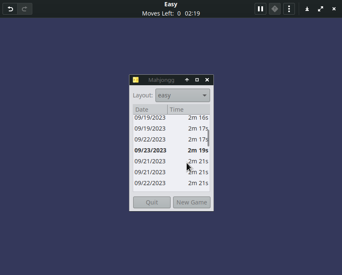The width and height of the screenshot is (342, 275).
Task: Close the main Mahjongg game window
Action: (x=334, y=9)
